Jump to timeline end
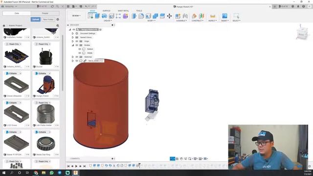313x176 pixels. (85, 166)
